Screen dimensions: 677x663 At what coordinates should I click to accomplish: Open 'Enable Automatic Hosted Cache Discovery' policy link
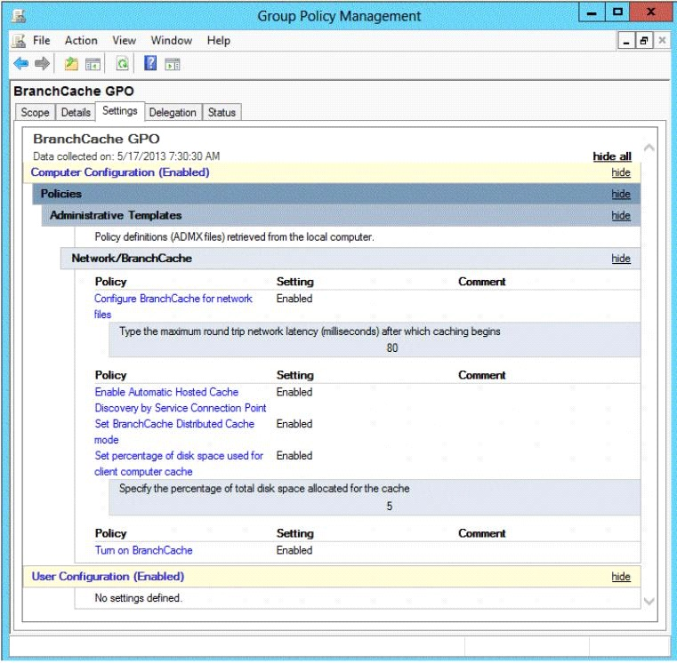click(x=181, y=400)
